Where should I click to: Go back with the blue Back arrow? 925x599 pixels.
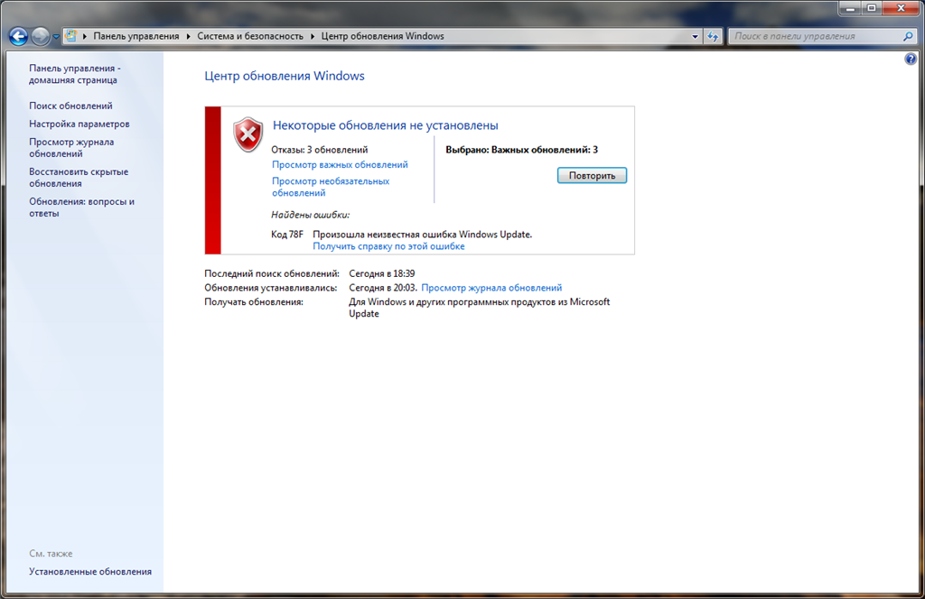point(18,36)
